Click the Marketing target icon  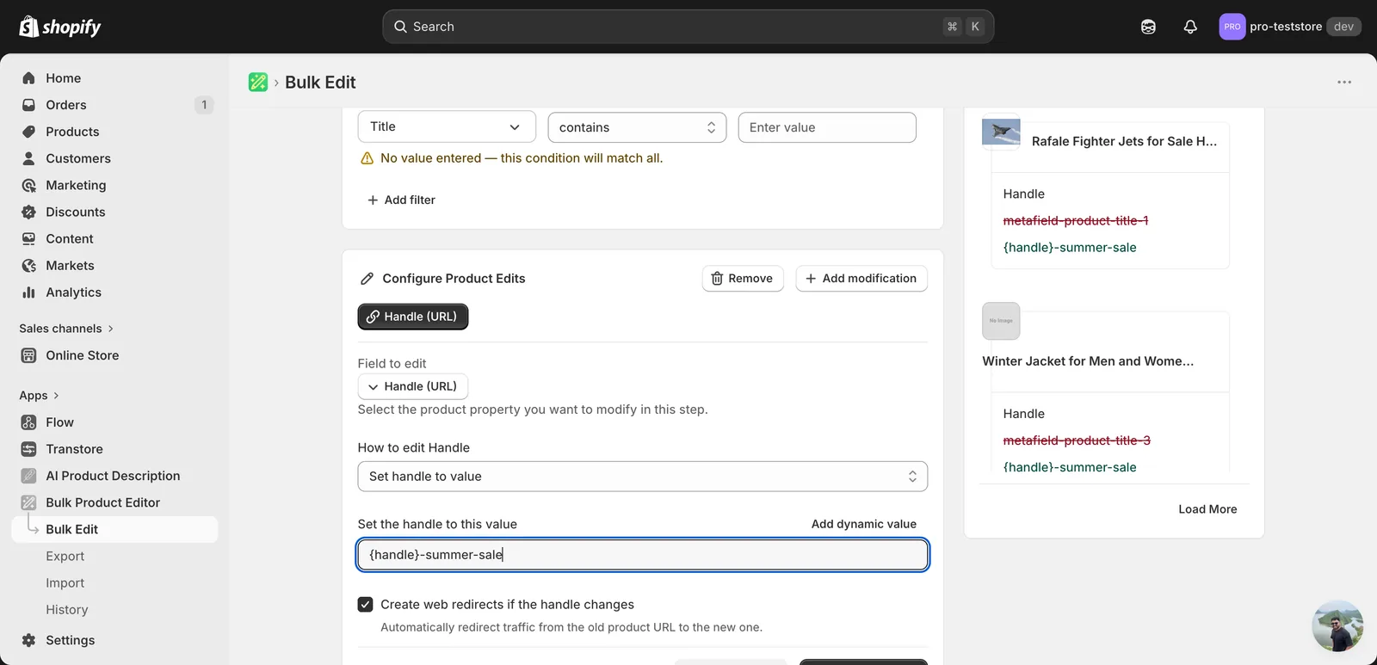point(28,185)
